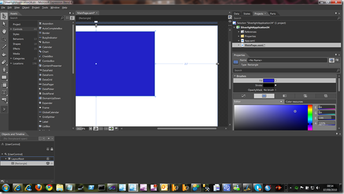Select the Styles category in Assets

pos(16,34)
